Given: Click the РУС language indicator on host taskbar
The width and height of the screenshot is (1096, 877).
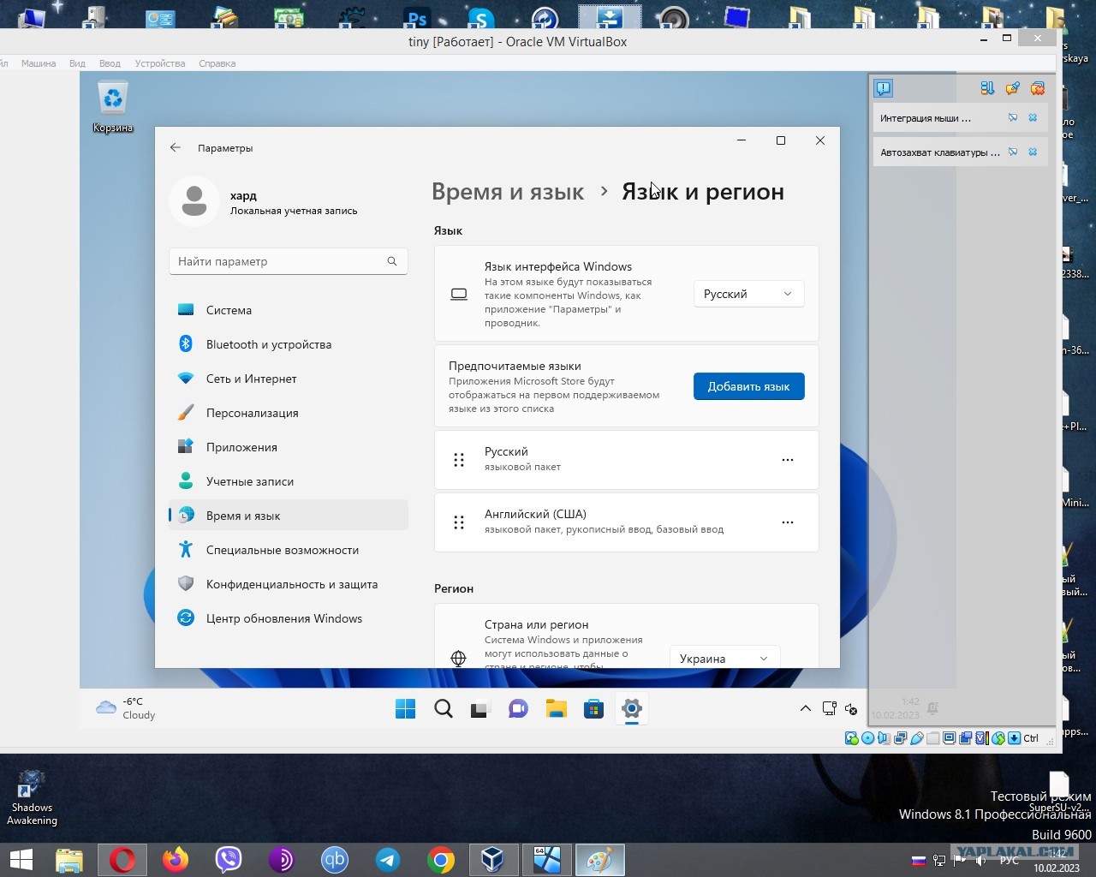Looking at the screenshot, I should 1010,861.
